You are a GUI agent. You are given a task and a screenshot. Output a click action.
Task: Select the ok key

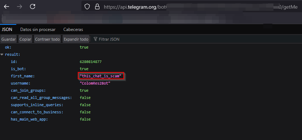click(x=8, y=47)
